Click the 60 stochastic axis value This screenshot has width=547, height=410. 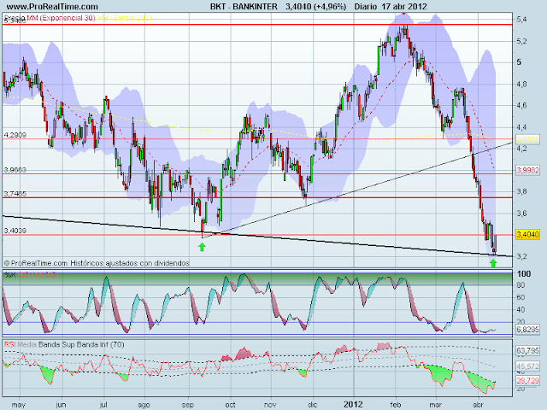click(521, 297)
